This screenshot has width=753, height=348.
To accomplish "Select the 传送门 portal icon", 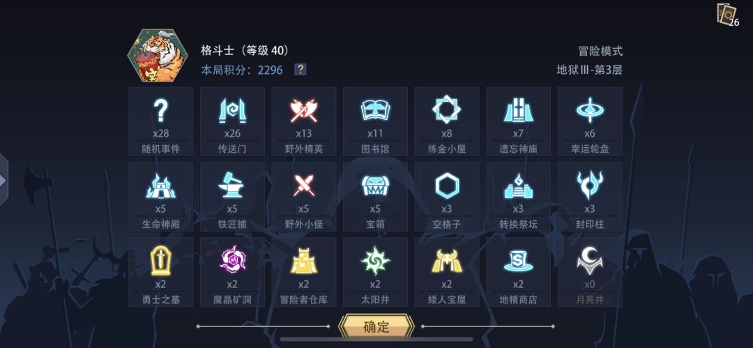I will pos(232,111).
